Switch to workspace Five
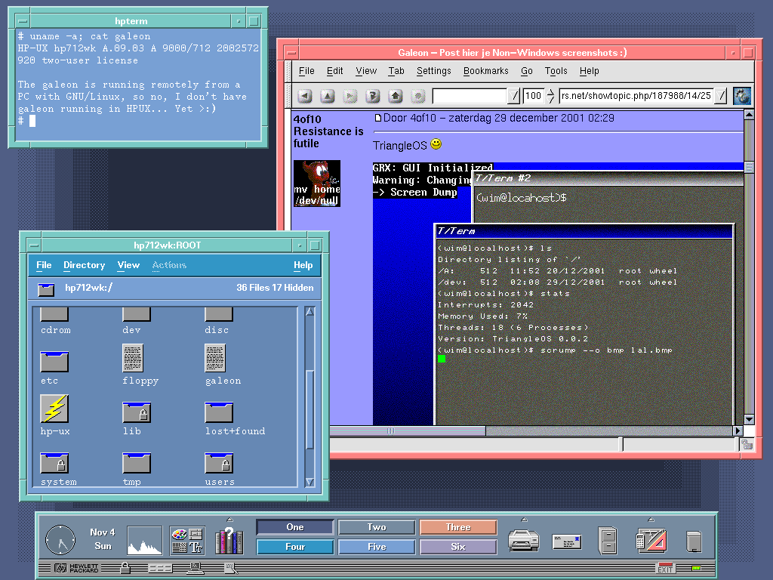773x580 pixels. pos(377,547)
